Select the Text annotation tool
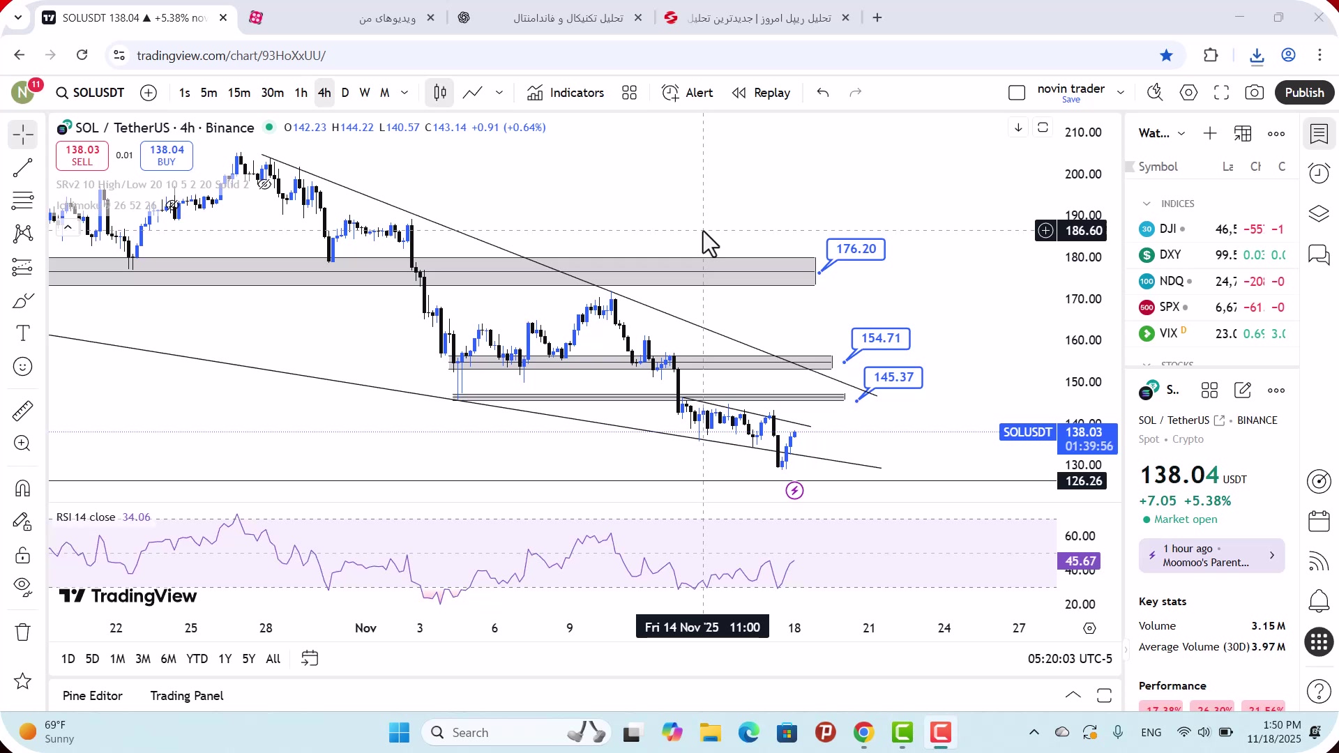 coord(23,333)
